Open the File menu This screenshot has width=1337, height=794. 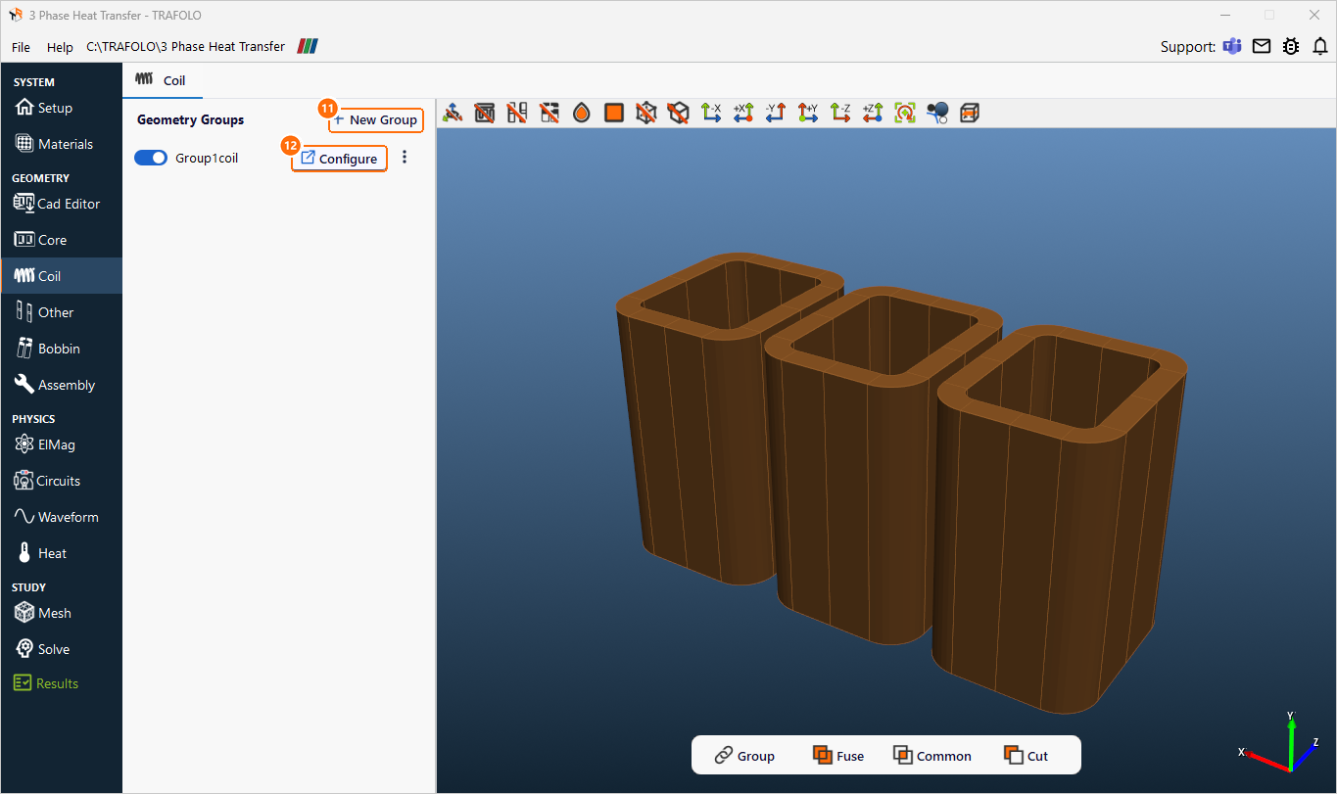[x=21, y=47]
